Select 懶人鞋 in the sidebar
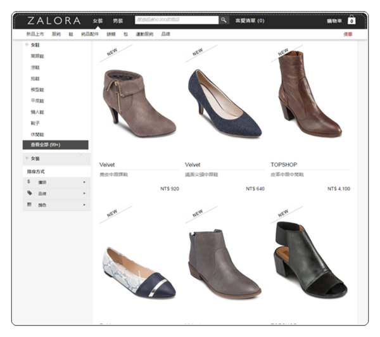Screen dimensions: 380x337 pos(37,112)
